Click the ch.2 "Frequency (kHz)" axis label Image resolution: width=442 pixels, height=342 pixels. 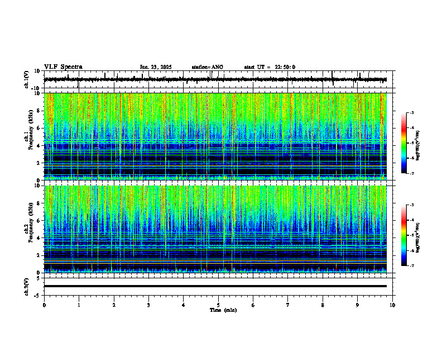click(x=31, y=222)
